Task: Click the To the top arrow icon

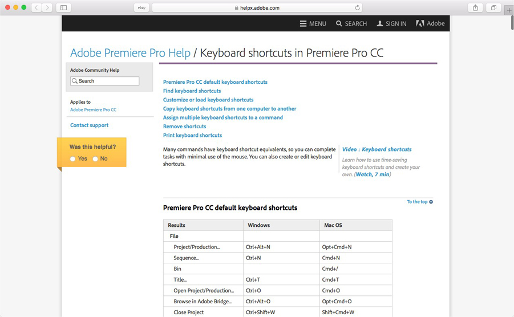Action: pos(431,202)
